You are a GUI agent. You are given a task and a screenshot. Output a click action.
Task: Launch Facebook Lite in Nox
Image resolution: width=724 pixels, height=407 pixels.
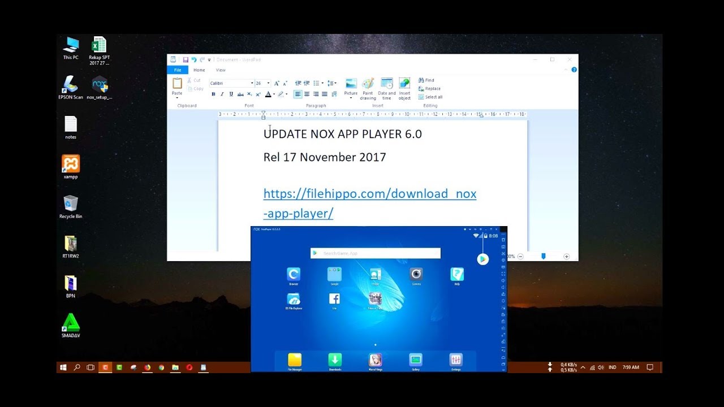point(334,299)
